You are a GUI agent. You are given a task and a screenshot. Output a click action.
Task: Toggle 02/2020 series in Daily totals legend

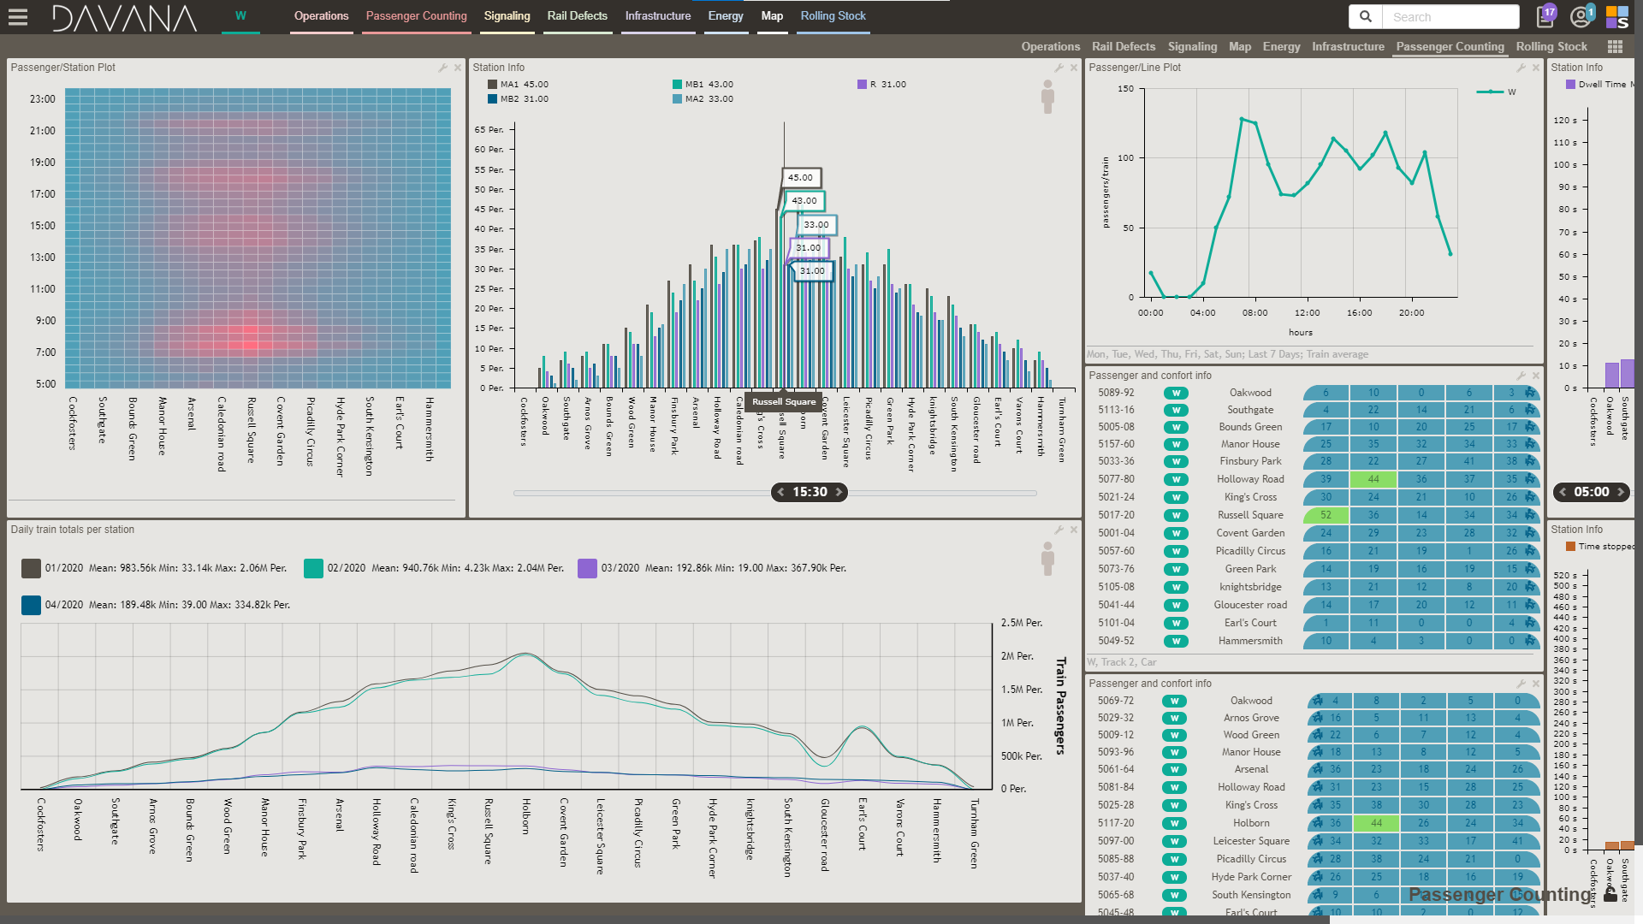point(313,568)
